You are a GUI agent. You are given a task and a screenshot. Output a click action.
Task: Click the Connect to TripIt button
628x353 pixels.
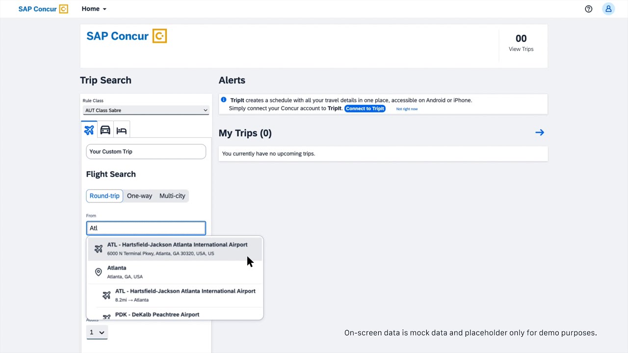pos(365,109)
